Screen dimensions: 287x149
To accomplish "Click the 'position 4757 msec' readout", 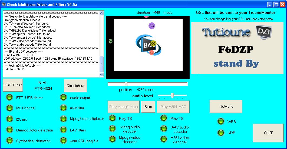I will [x=137, y=90].
